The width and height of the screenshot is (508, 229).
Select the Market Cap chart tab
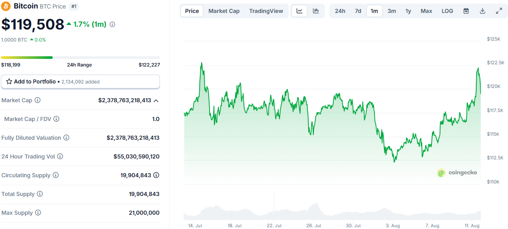[224, 11]
